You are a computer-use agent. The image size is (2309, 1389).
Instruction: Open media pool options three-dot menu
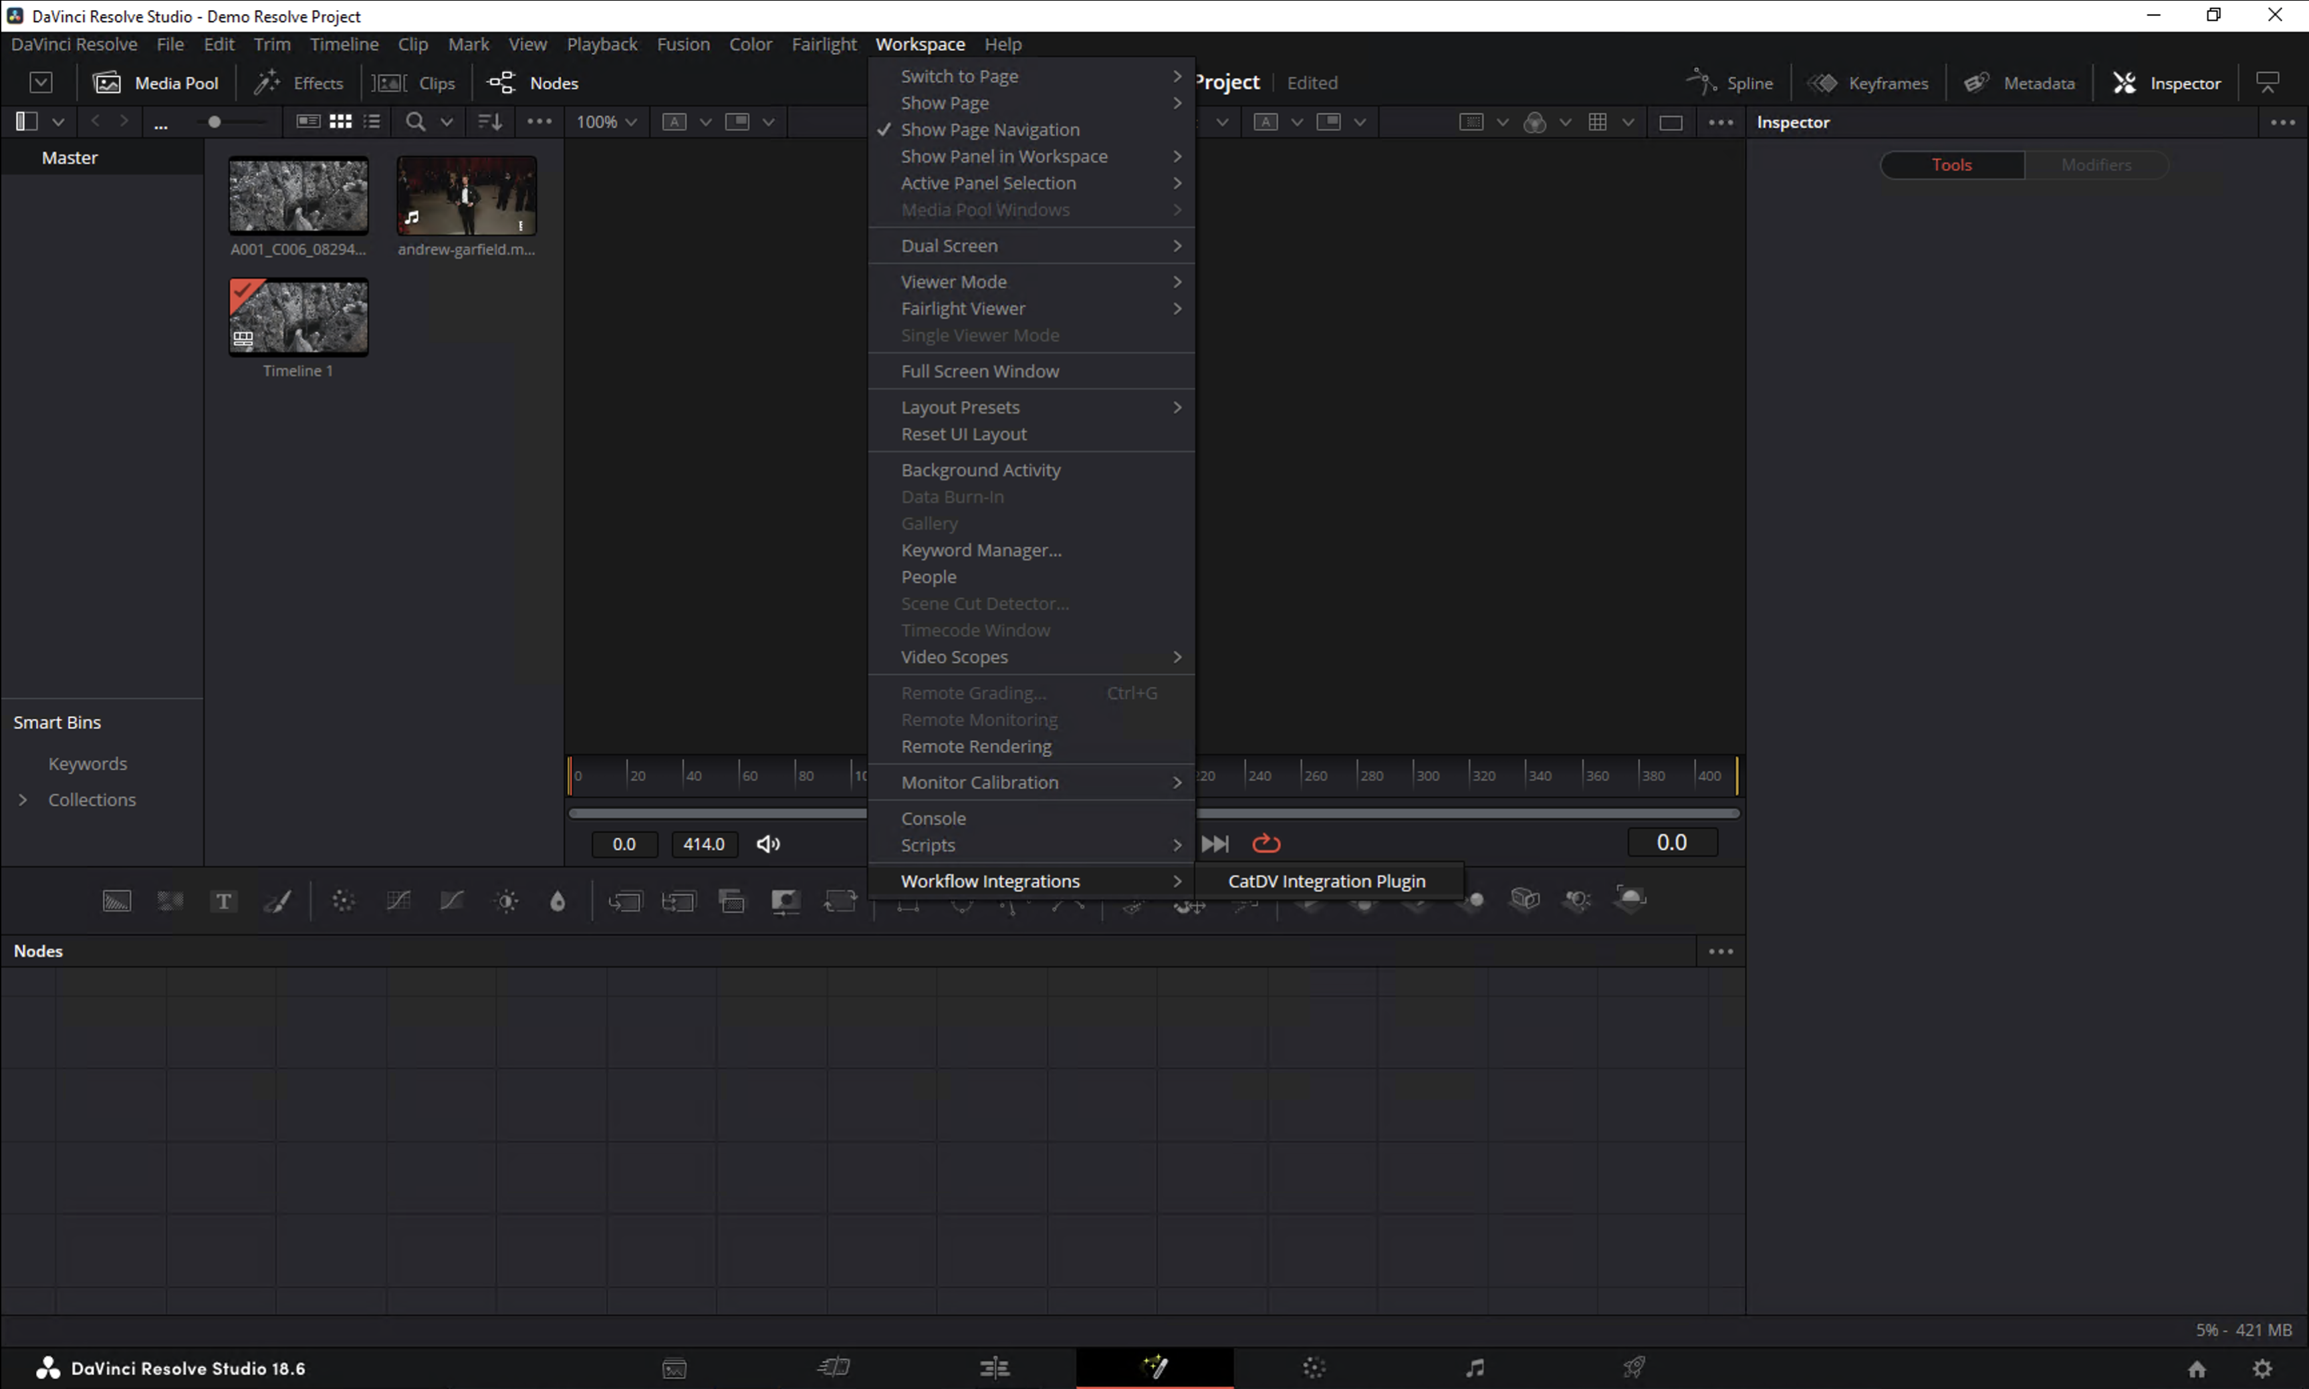pyautogui.click(x=539, y=122)
